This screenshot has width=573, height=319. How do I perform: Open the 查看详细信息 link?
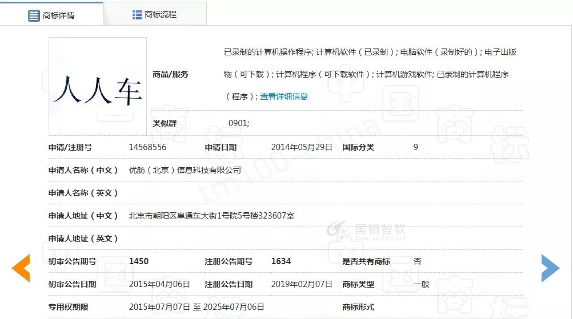point(284,96)
